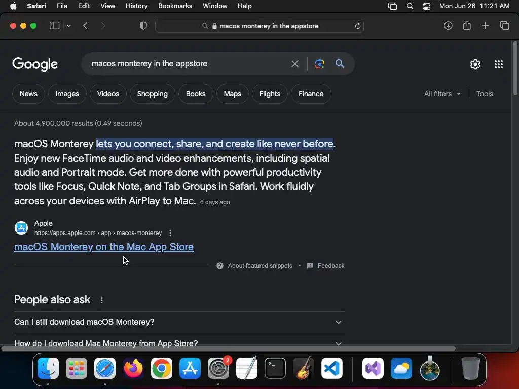Click the horizontal page scrollbar
Viewport: 519px width, 389px height.
click(x=229, y=348)
